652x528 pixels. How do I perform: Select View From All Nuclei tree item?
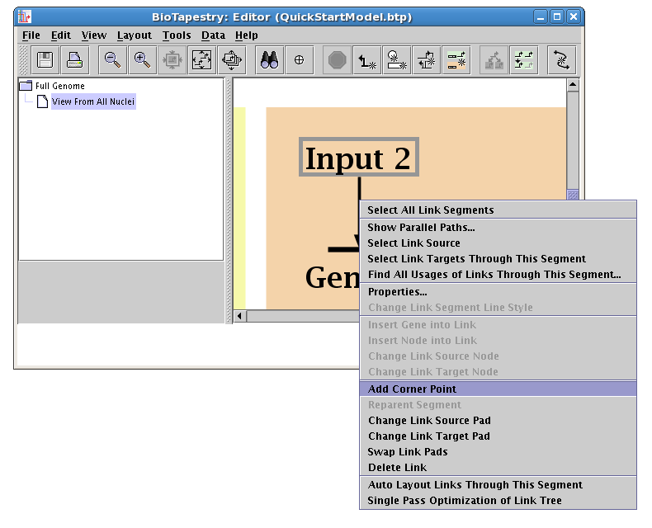[92, 102]
